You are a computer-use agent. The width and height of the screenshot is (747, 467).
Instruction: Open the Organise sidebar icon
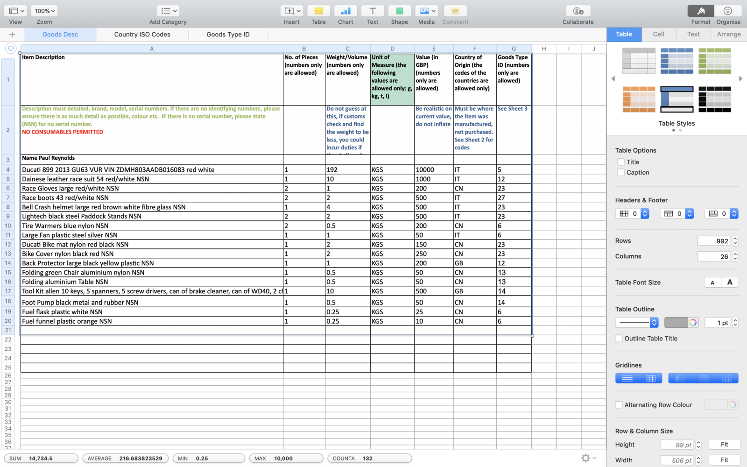728,11
